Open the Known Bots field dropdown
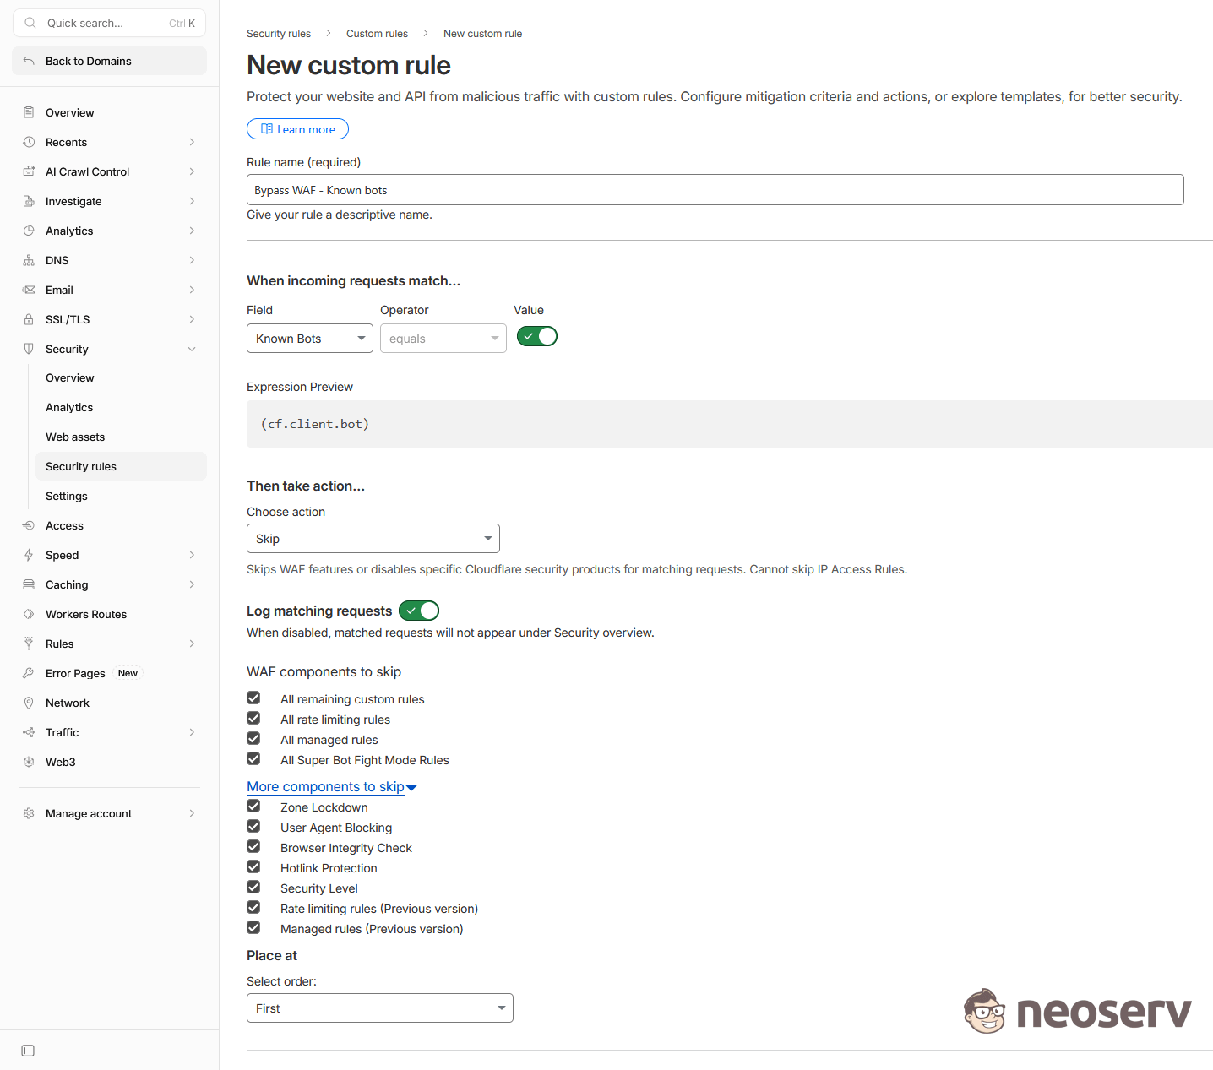The width and height of the screenshot is (1213, 1070). [310, 339]
